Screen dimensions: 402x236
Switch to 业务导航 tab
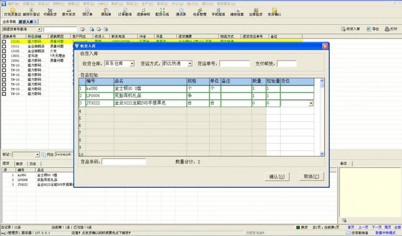click(9, 22)
